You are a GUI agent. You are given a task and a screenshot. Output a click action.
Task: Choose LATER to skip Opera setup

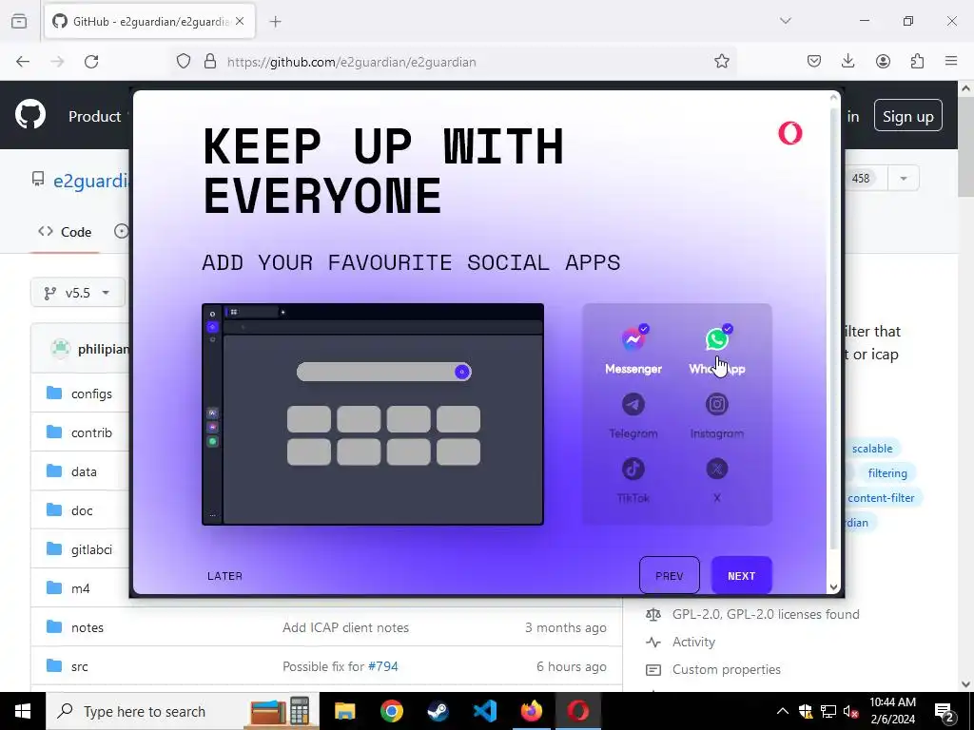[224, 576]
